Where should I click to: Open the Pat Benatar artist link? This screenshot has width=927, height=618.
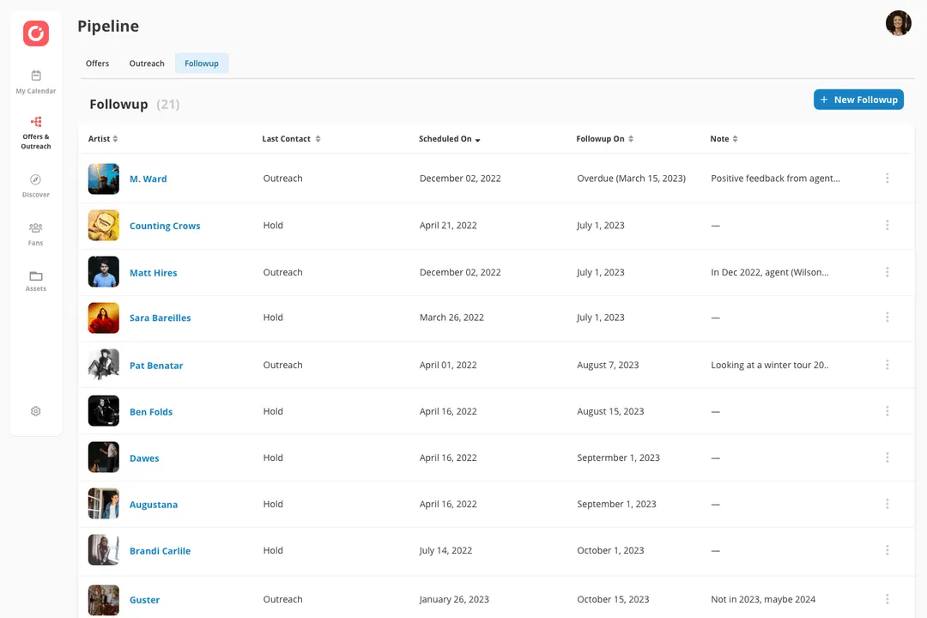[156, 366]
